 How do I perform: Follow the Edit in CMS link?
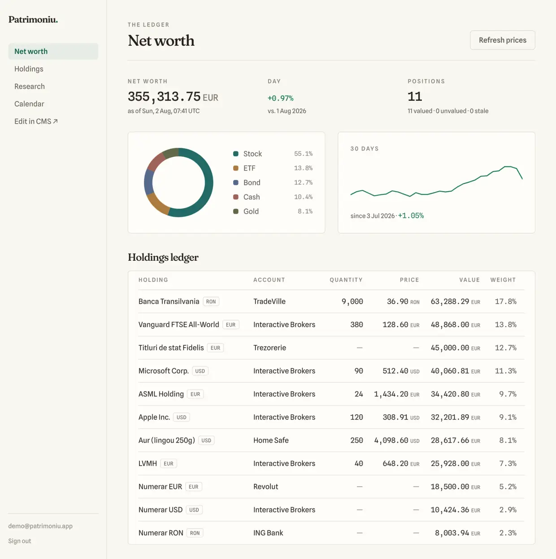(x=36, y=121)
